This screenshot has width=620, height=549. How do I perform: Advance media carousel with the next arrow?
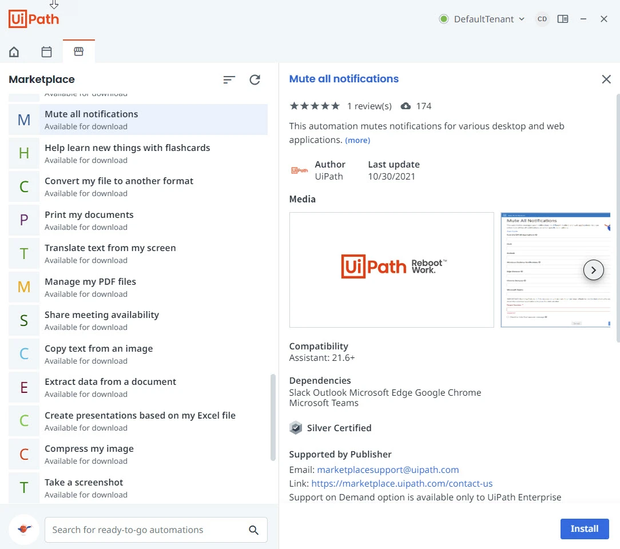(594, 270)
